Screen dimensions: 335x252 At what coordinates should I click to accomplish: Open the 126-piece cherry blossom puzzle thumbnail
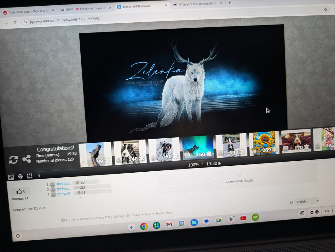coord(324,139)
